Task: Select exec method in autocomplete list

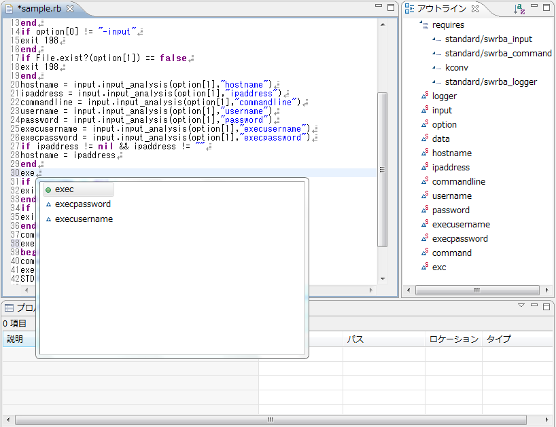Action: tap(64, 189)
